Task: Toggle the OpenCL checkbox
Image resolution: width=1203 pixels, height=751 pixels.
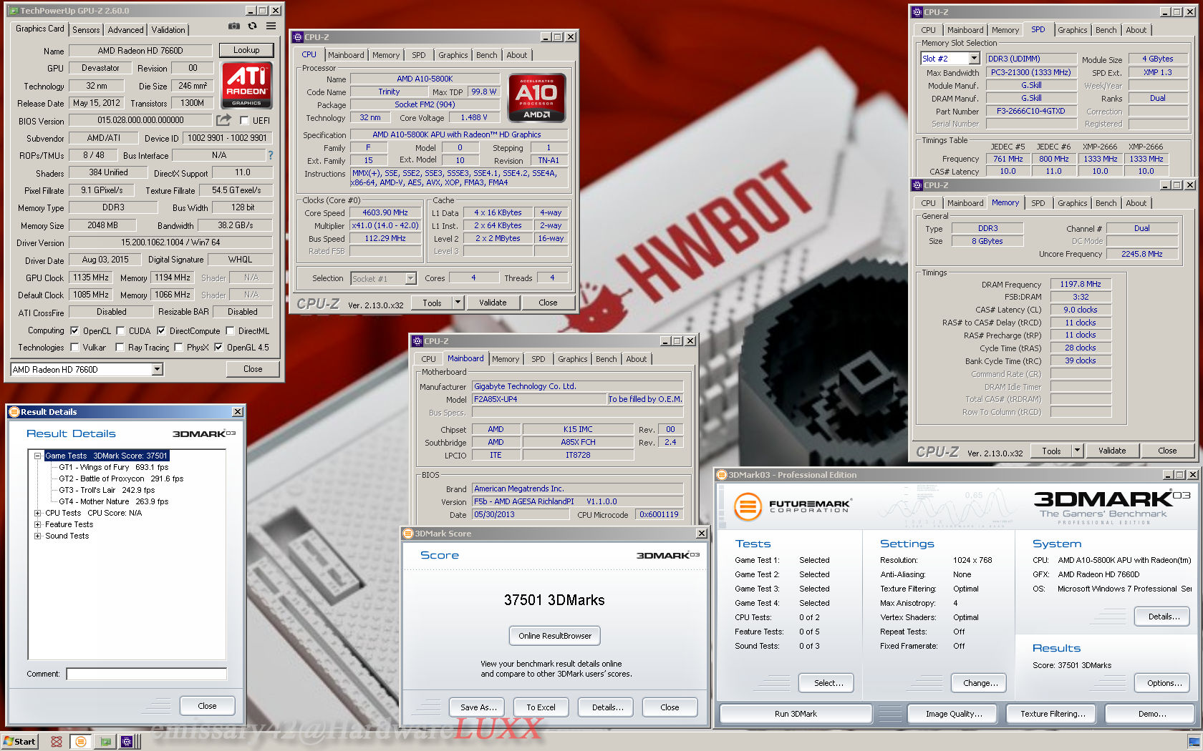Action: click(x=74, y=331)
